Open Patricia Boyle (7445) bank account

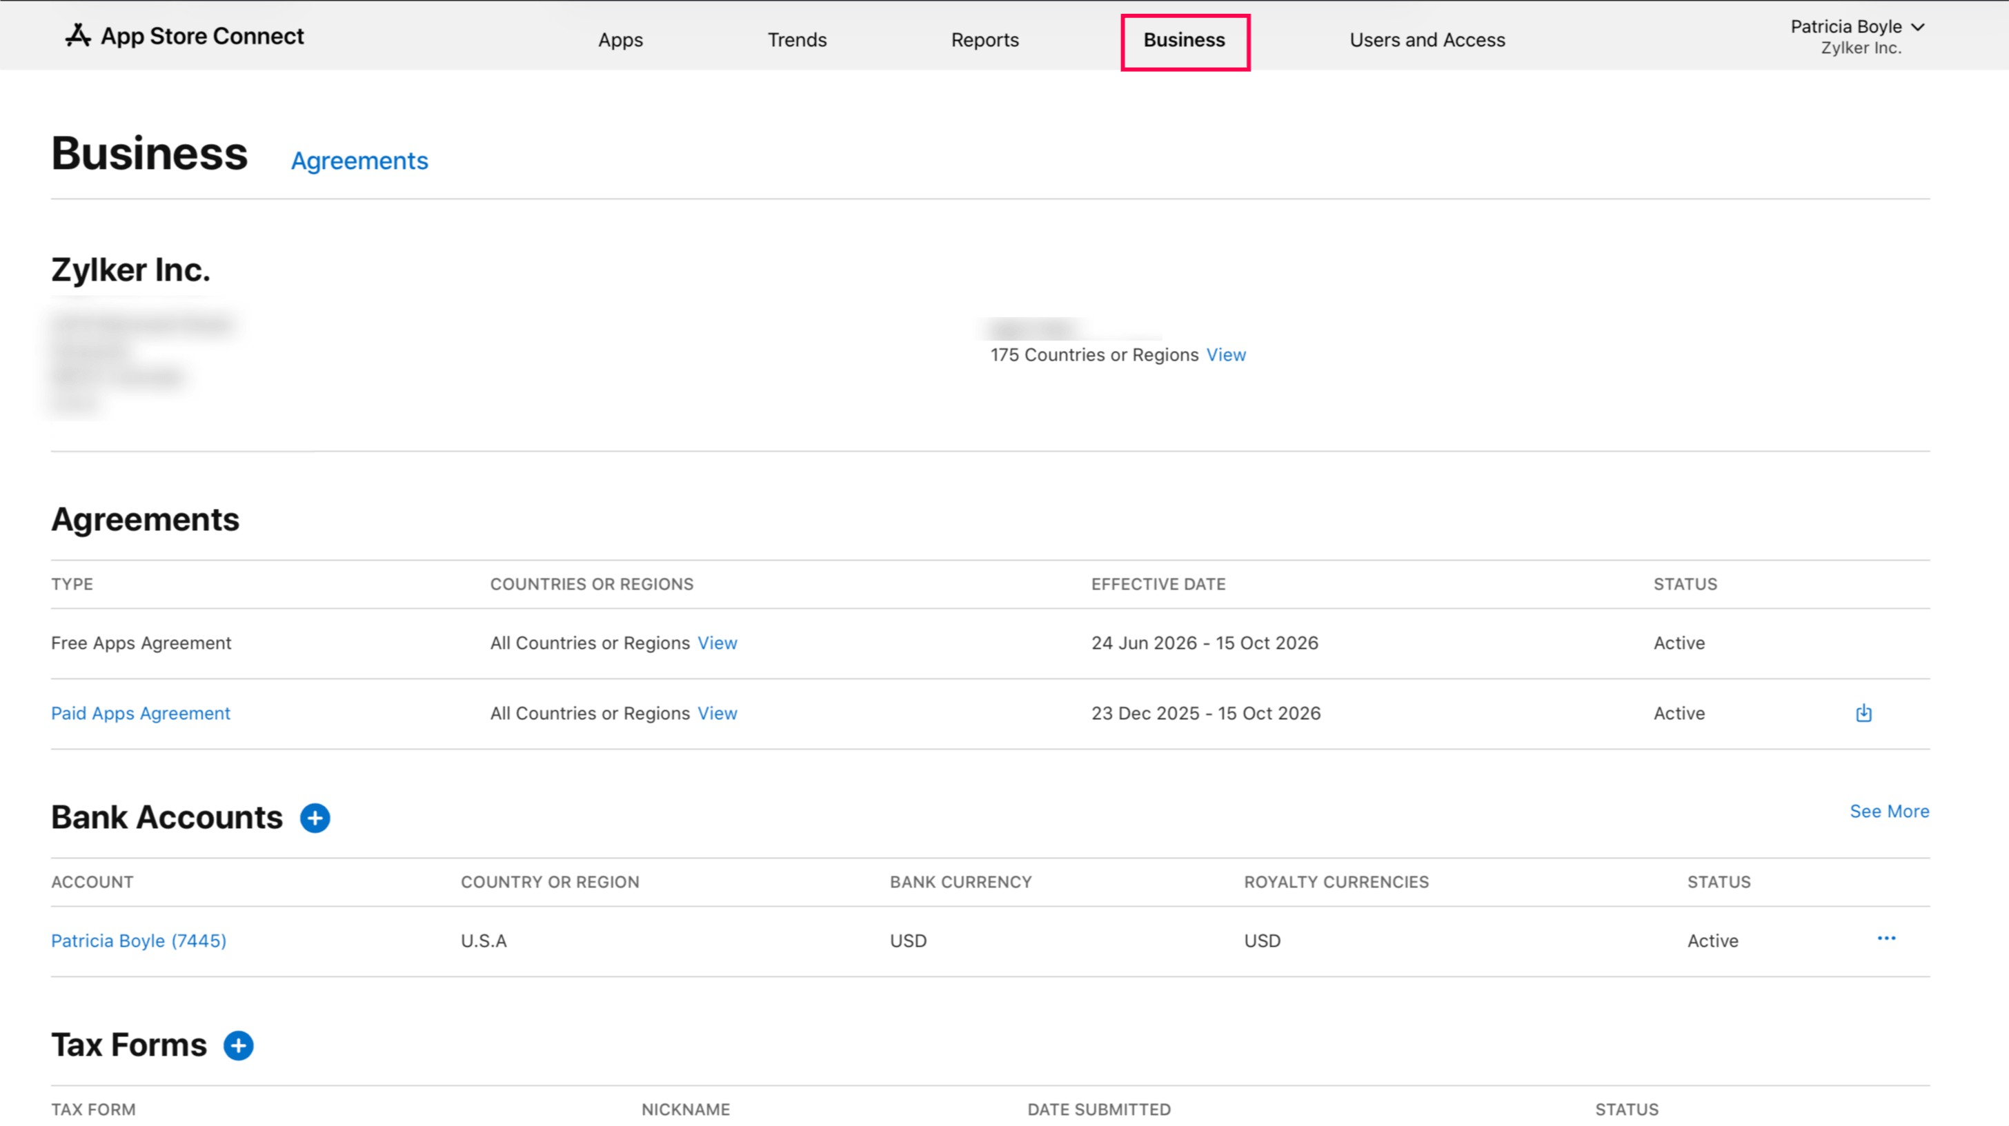pyautogui.click(x=139, y=941)
